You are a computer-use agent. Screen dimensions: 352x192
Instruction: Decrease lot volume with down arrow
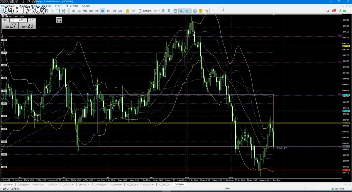tap(12, 20)
